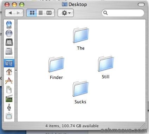Open the dark startup disk icon
This screenshot has width=149, height=134.
click(9, 42)
